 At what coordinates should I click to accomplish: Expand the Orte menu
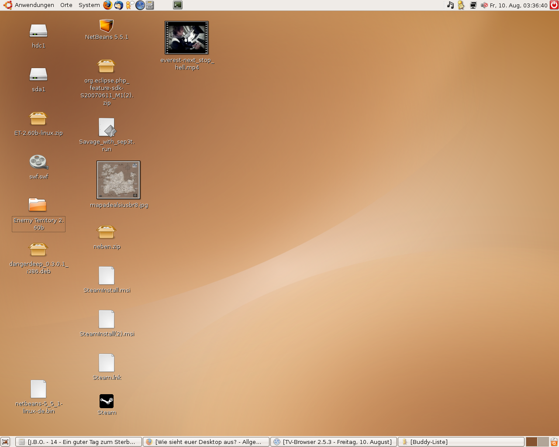66,5
